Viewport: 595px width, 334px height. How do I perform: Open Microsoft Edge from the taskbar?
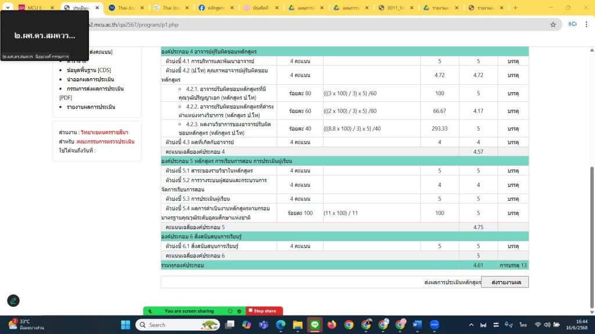coord(281,325)
